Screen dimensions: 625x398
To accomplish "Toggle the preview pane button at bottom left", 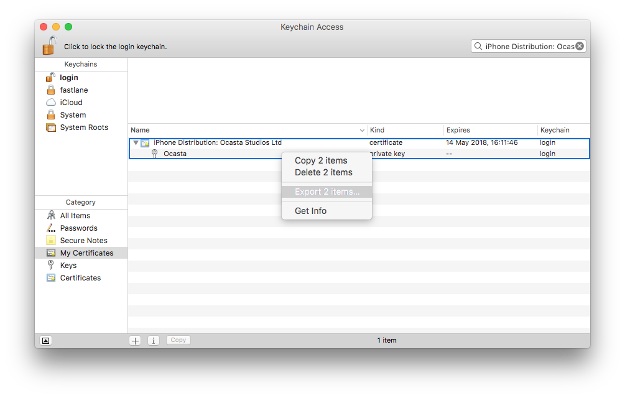I will pyautogui.click(x=46, y=341).
